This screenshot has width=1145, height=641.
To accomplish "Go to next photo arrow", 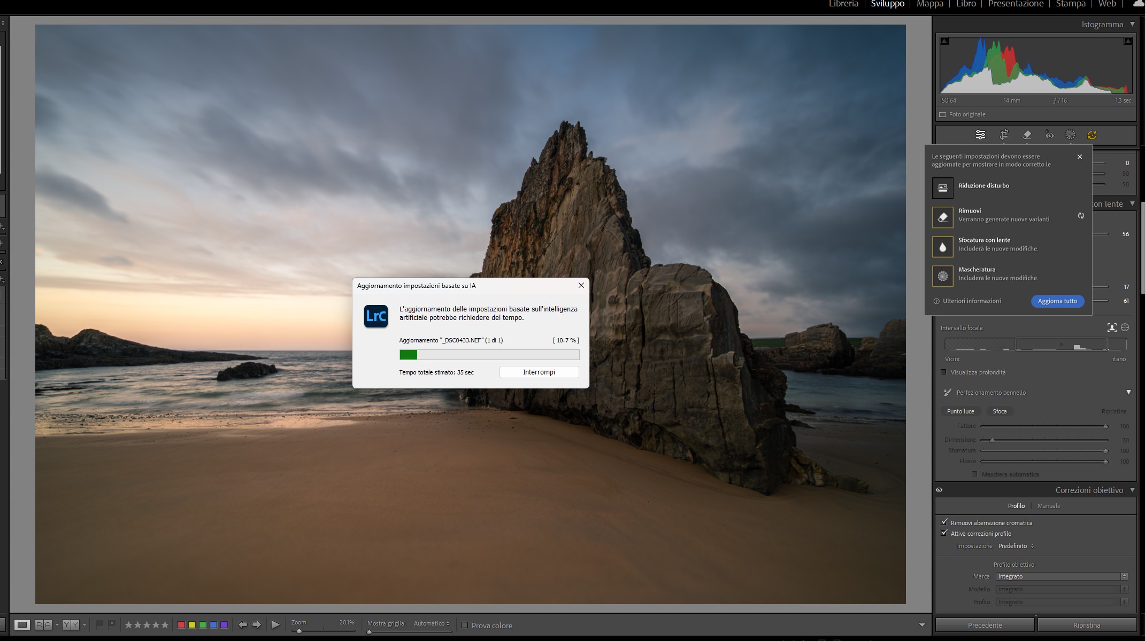I will pos(257,624).
